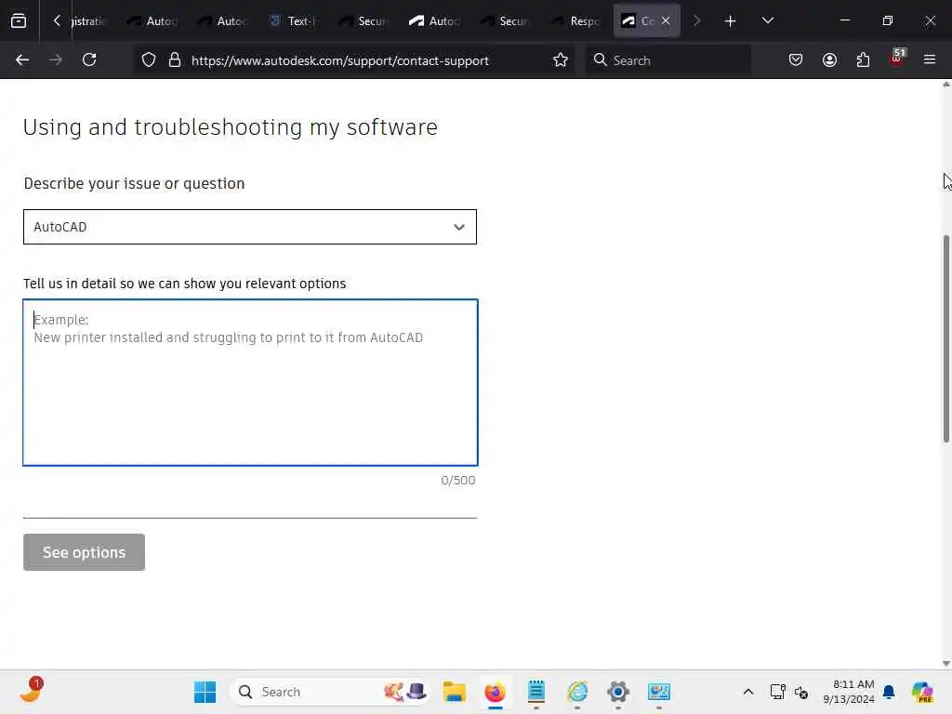Bookmark this page with the star

561,60
